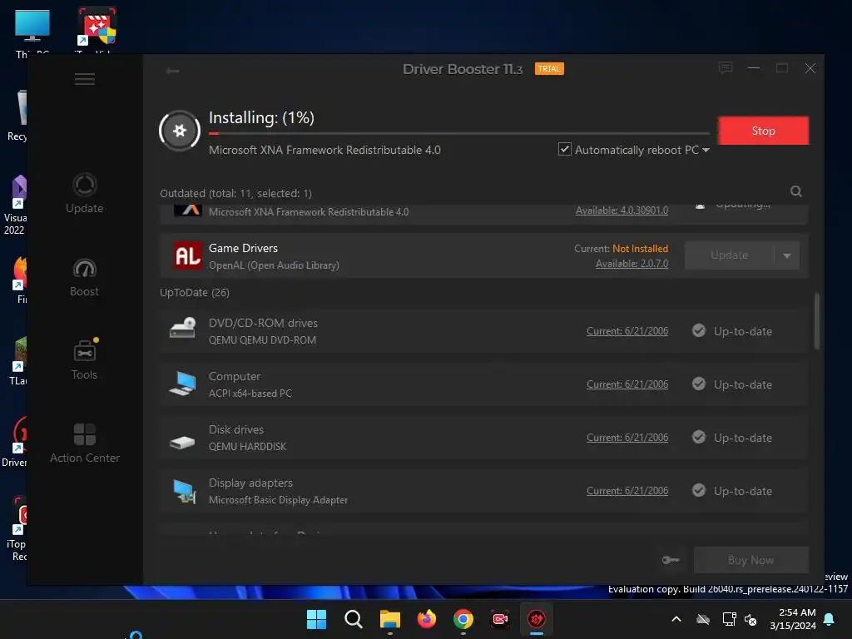Screen dimensions: 852x639
Task: Select the QEMU QEMU DVD-ROM text
Action: [262, 340]
